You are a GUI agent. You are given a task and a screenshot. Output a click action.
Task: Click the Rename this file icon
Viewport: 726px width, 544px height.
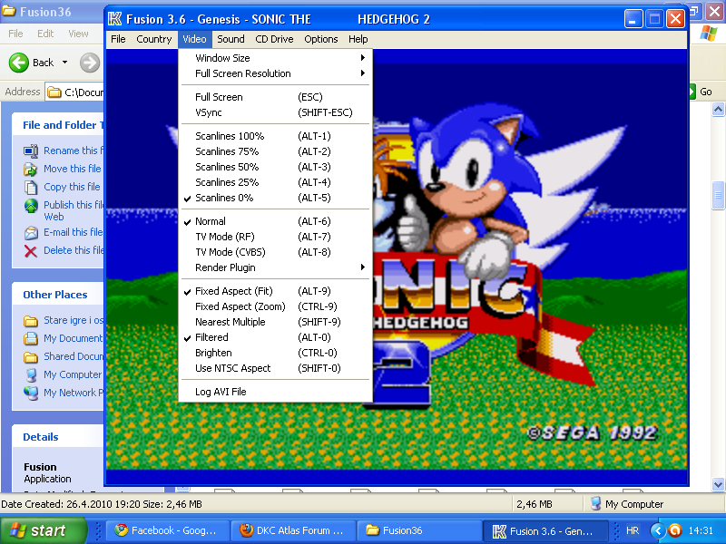pyautogui.click(x=33, y=151)
